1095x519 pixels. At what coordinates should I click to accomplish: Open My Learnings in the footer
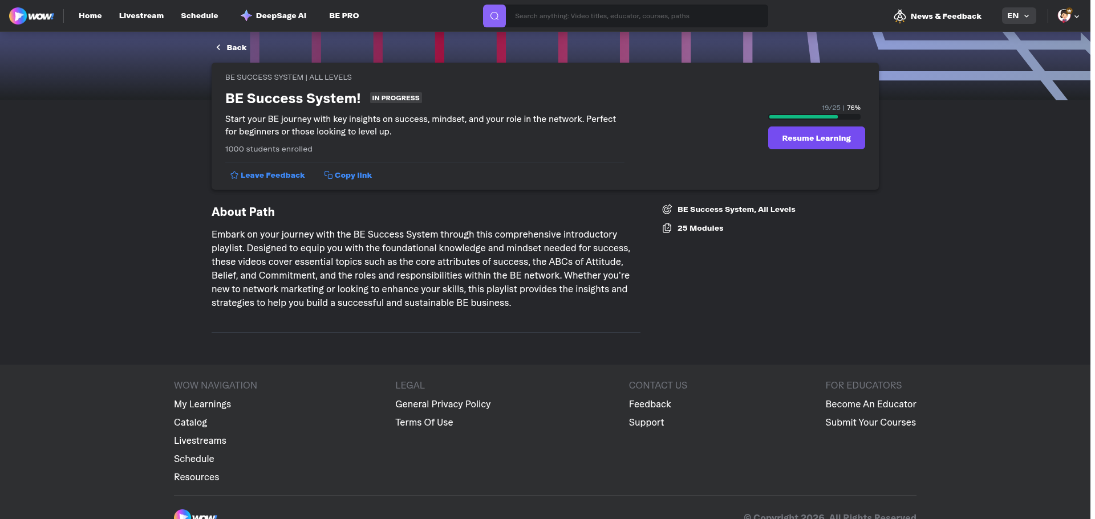point(202,404)
